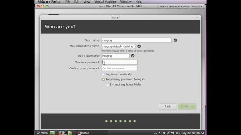Open the VMware Fusion menu
The height and width of the screenshot is (135, 241).
50,1
